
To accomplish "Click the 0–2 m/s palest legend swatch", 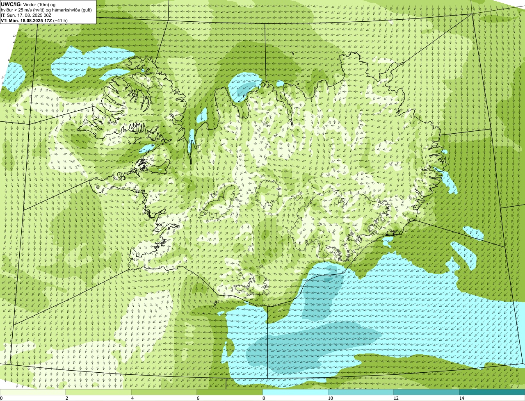I will pyautogui.click(x=33, y=392).
